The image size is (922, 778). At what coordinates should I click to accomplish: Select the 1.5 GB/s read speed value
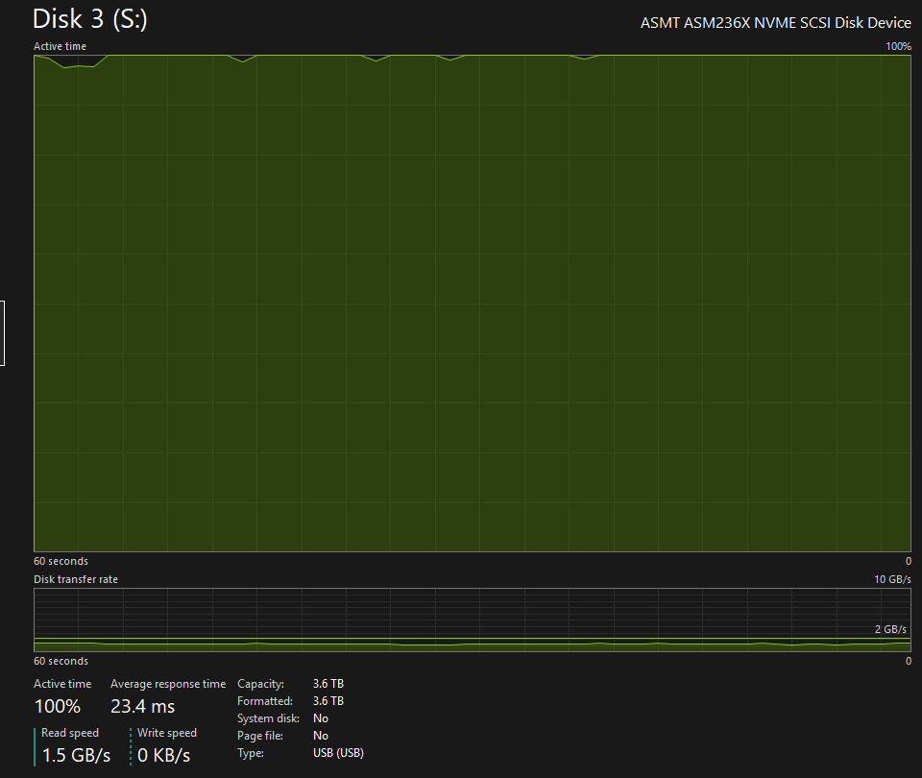tap(76, 755)
